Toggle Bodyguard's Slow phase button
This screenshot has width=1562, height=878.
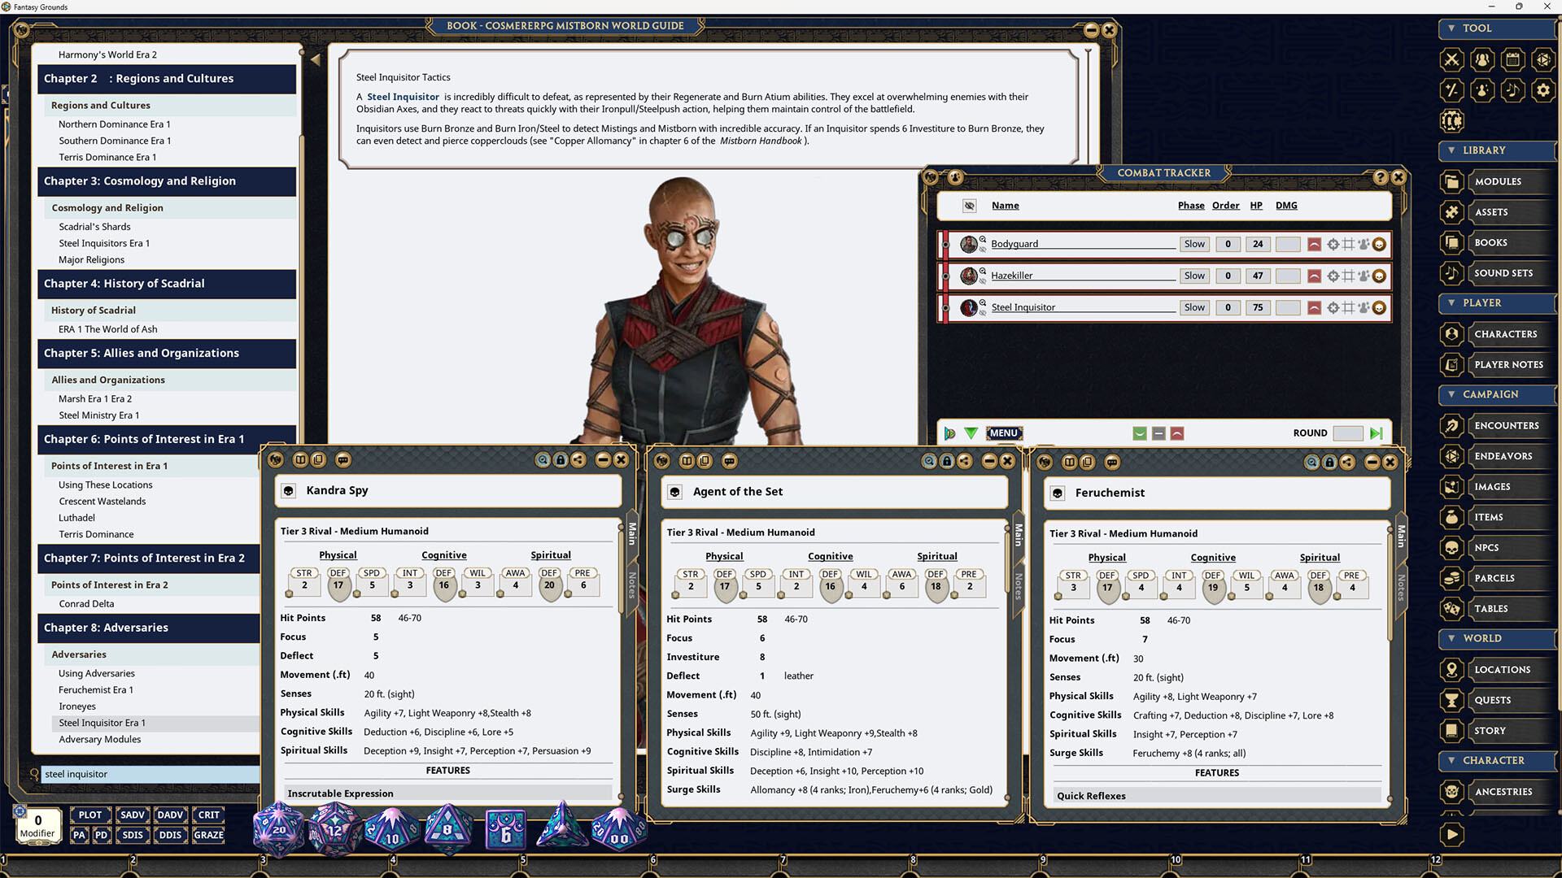point(1194,244)
